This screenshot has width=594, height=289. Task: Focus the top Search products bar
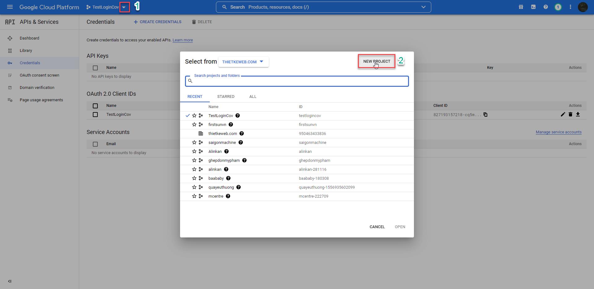coord(323,7)
